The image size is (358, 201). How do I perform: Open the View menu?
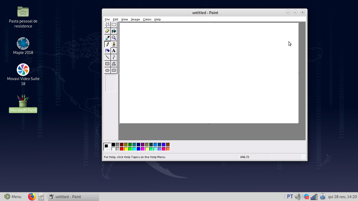pos(124,19)
